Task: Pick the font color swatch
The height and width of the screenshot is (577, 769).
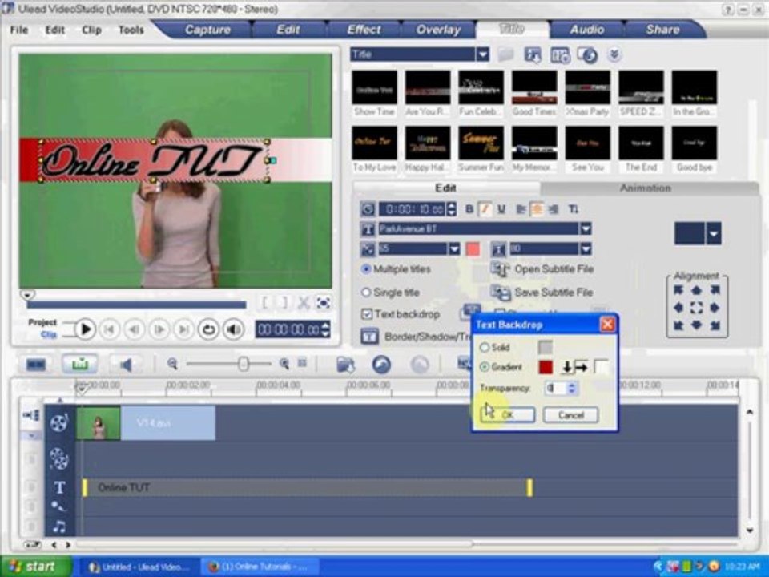Action: coord(473,248)
